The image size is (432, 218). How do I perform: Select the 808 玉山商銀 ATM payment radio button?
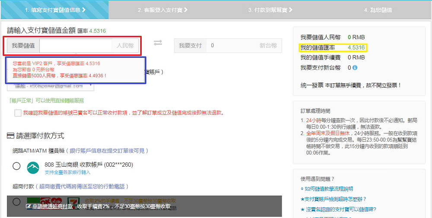16,166
